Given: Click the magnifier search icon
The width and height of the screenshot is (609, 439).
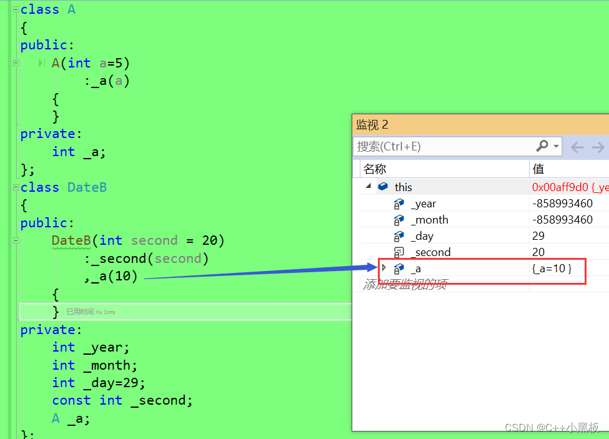Looking at the screenshot, I should [542, 146].
